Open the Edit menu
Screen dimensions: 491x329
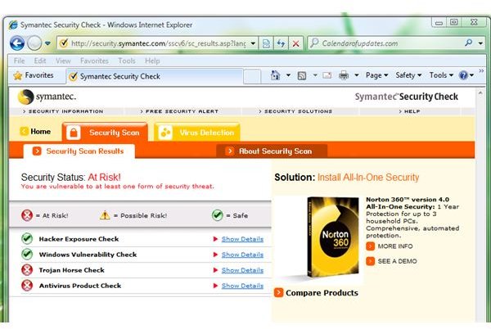tap(40, 61)
